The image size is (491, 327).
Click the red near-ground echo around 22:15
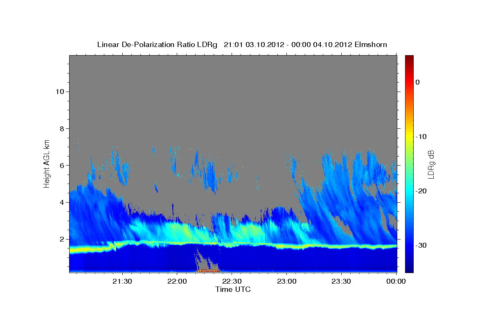point(209,271)
